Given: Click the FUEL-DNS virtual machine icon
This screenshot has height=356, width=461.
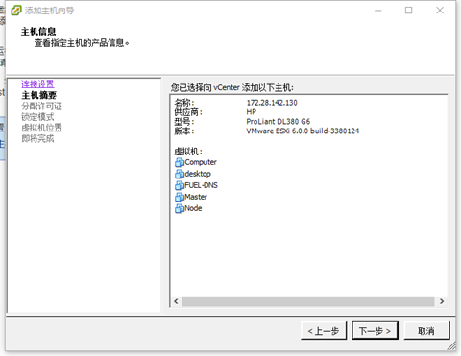Looking at the screenshot, I should tap(180, 185).
